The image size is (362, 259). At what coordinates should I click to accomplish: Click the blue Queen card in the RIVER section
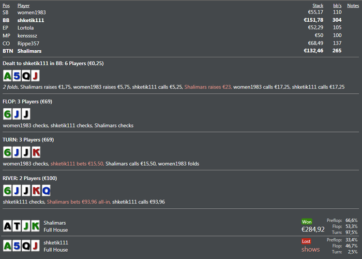(x=45, y=191)
